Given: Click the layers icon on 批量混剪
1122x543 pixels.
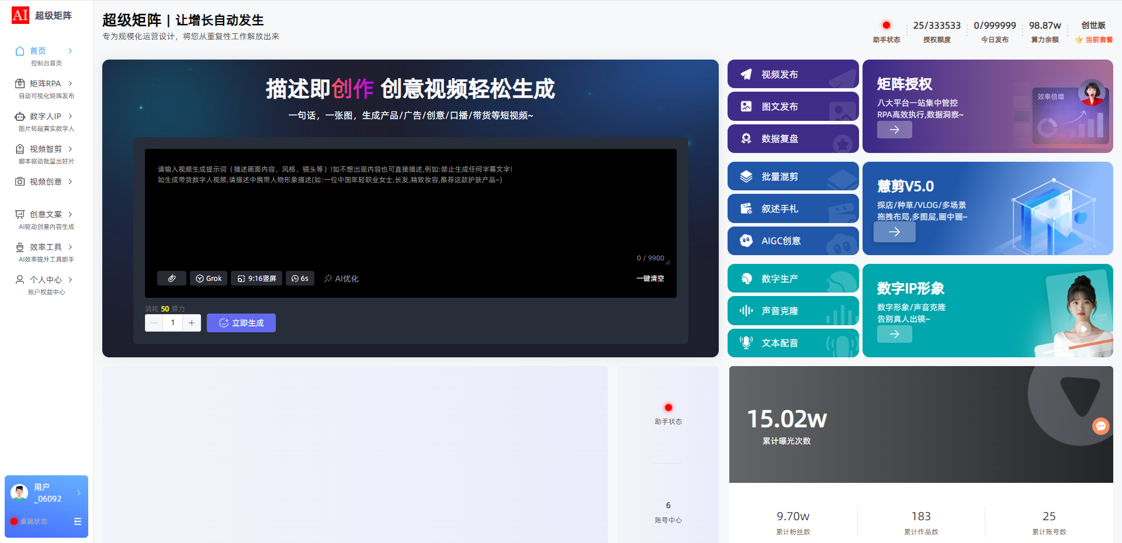Looking at the screenshot, I should click(746, 176).
